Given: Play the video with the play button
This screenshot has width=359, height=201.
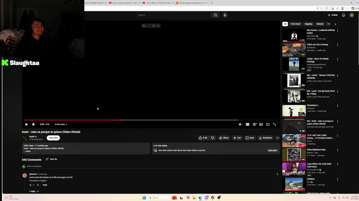Looking at the screenshot, I should click(26, 124).
